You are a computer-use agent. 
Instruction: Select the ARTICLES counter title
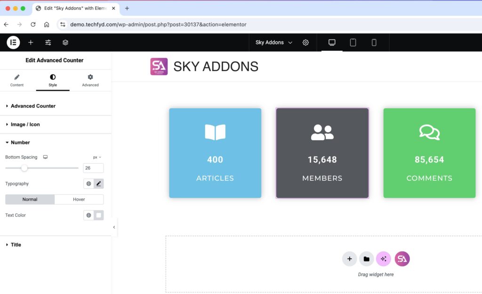pyautogui.click(x=215, y=178)
